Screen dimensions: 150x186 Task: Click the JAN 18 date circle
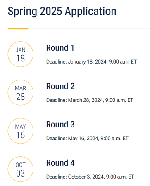point(21,54)
